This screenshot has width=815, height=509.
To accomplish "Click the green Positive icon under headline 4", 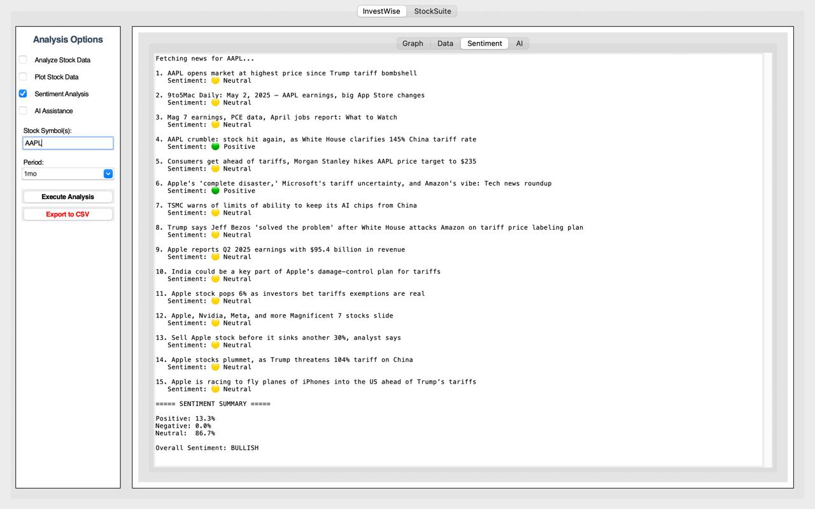I will pos(215,147).
